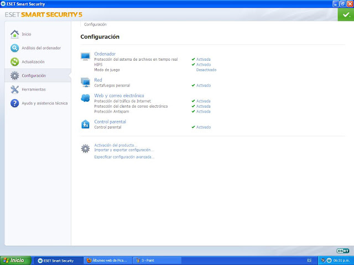Click the Actualización green refresh icon
The height and width of the screenshot is (265, 354).
[x=15, y=62]
